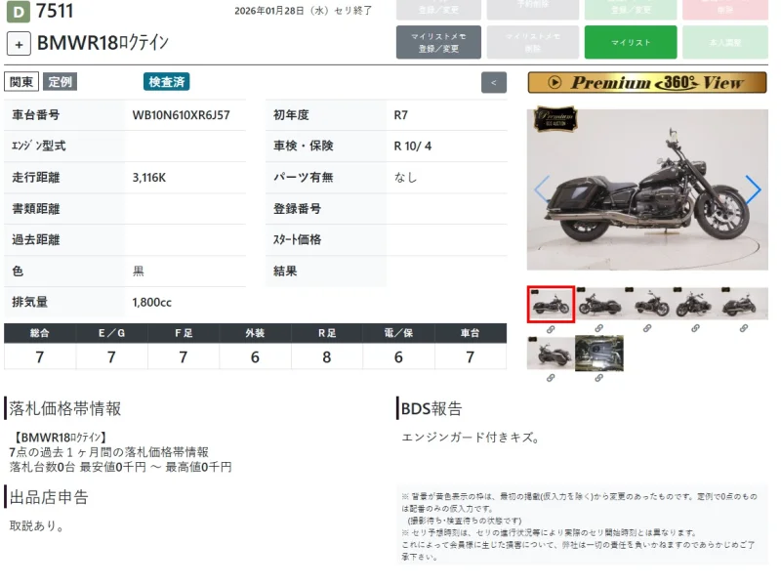Show previous photo with left chevron
The image size is (781, 586).
542,189
